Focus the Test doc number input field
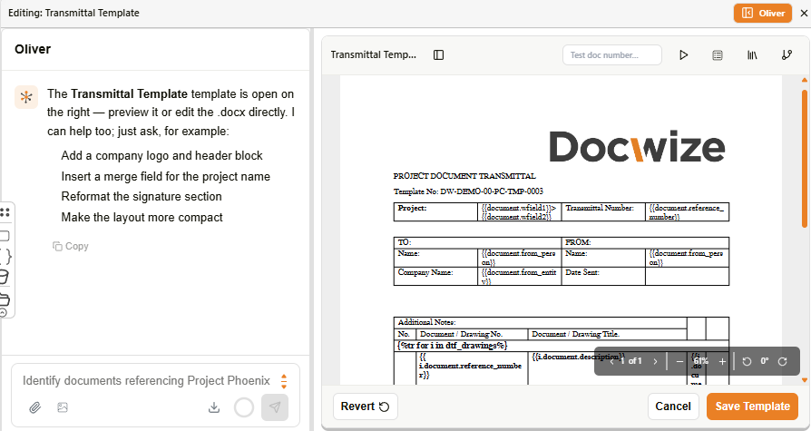811x431 pixels. (x=611, y=54)
